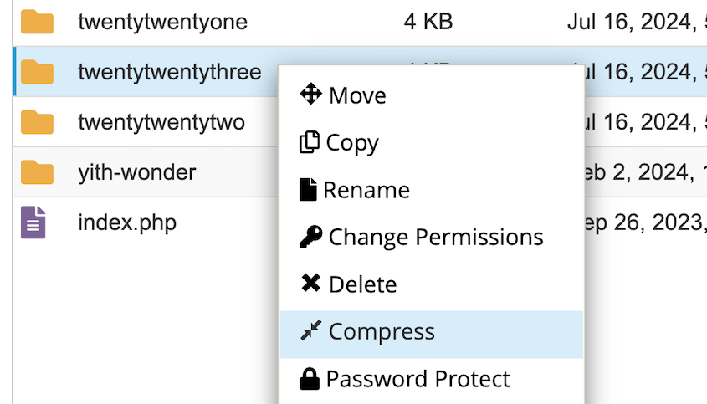Viewport: 707px width, 404px height.
Task: Select the Rename menu entry
Action: [x=366, y=191]
